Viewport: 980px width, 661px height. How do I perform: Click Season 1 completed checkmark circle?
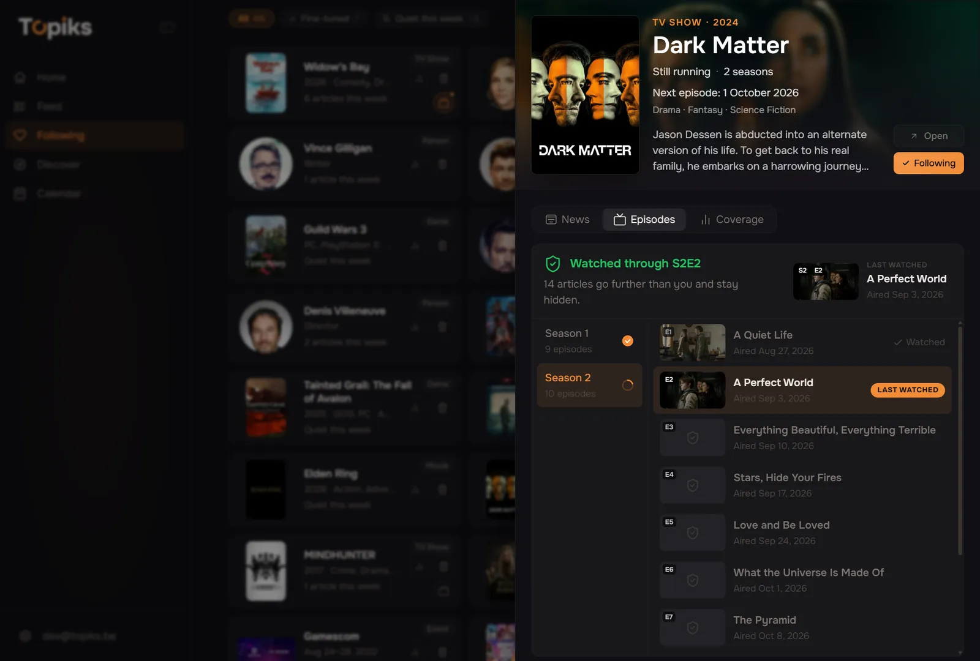pos(628,341)
